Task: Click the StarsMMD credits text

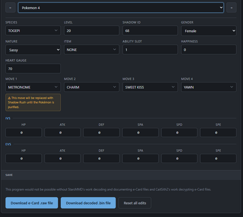Action: pyautogui.click(x=108, y=189)
